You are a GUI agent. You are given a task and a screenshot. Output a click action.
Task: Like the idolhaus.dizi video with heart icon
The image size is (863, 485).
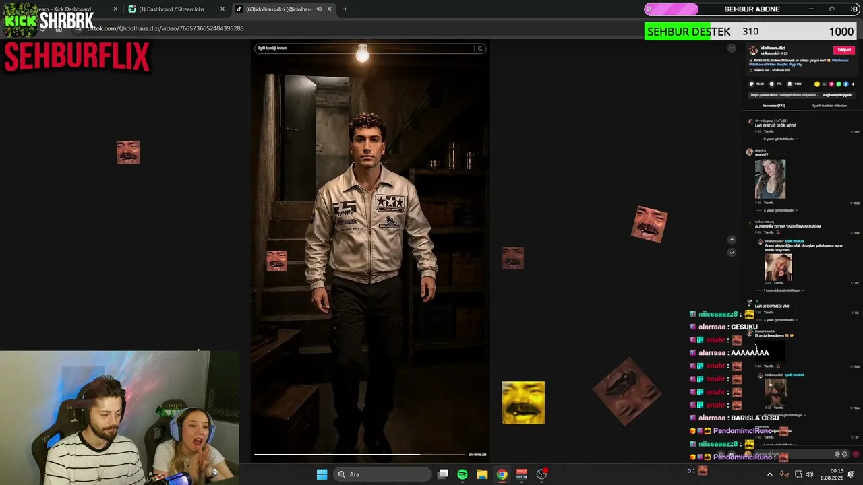[752, 84]
